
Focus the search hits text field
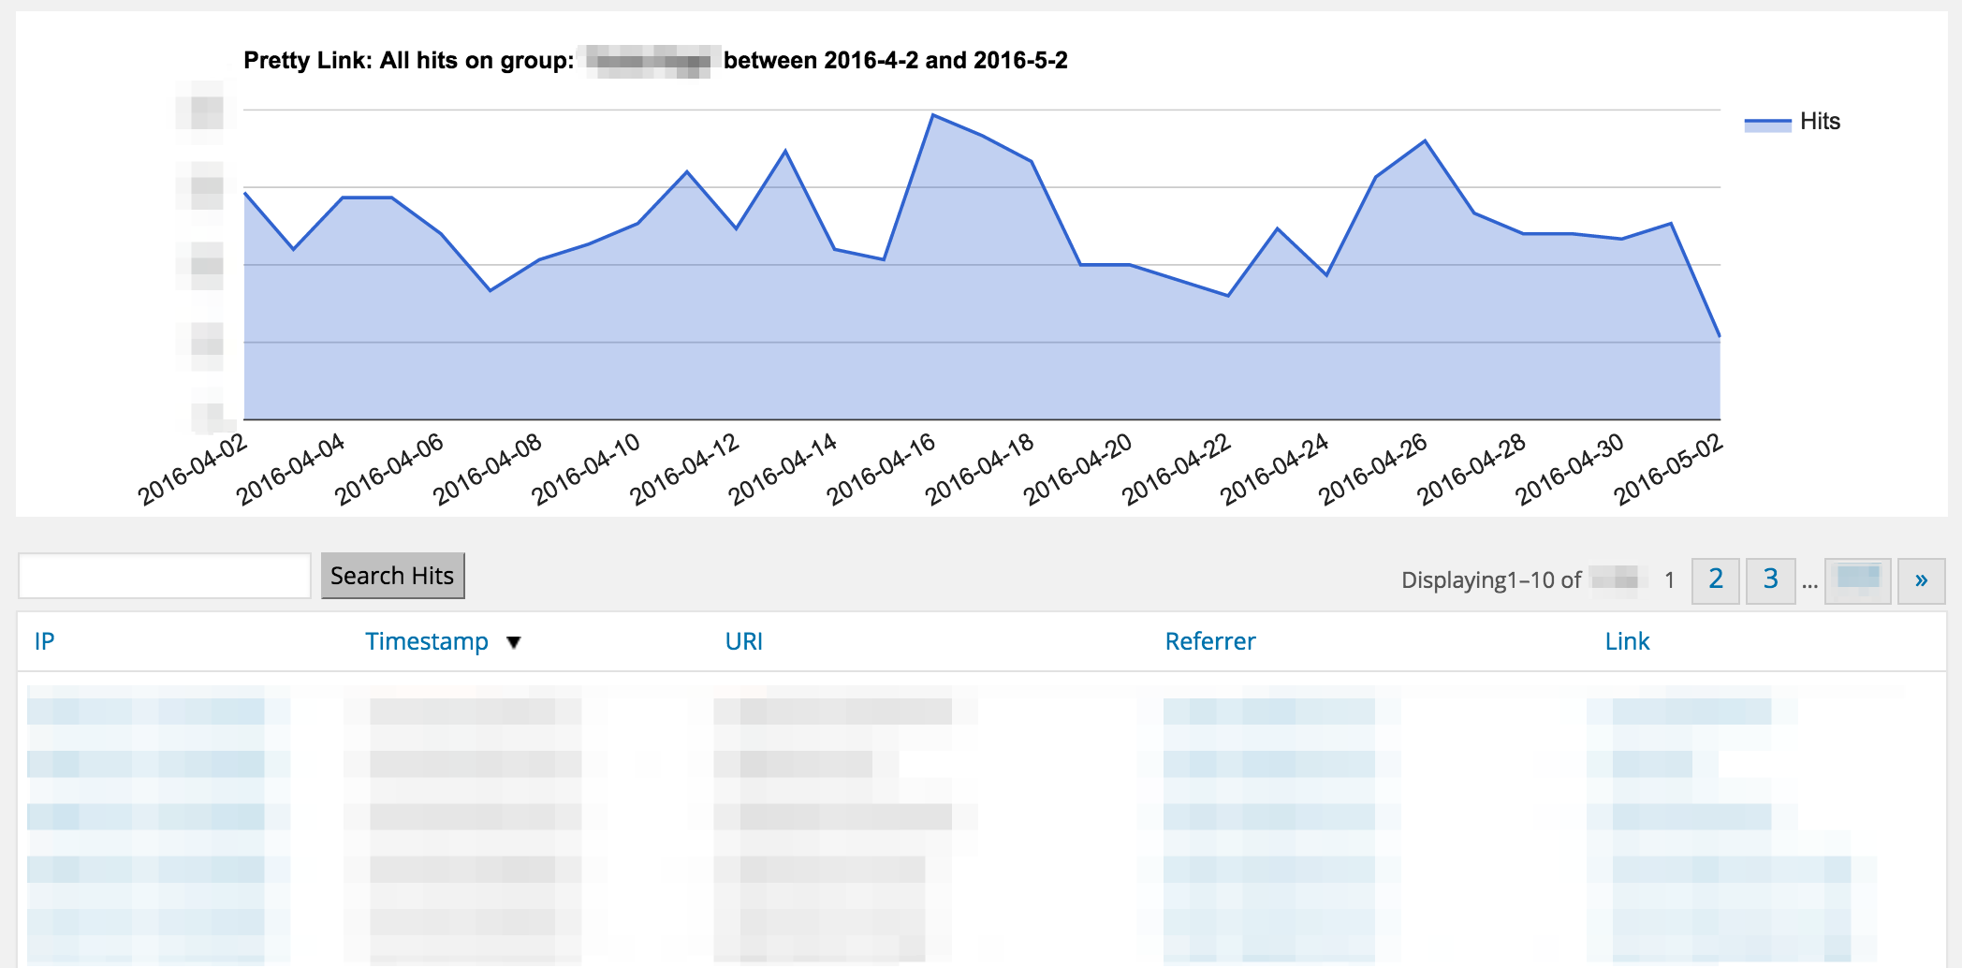click(165, 576)
